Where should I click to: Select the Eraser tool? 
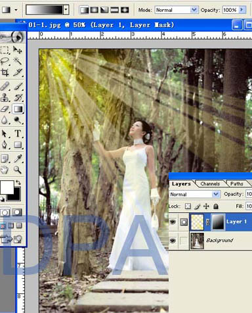pos(5,109)
